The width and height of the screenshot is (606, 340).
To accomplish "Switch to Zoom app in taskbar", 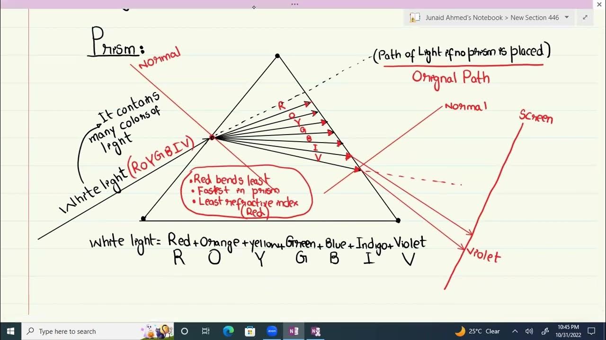I will [272, 331].
